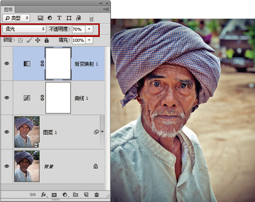The height and width of the screenshot is (202, 255).
Task: Create a new layer with page icon
Action: (x=86, y=195)
